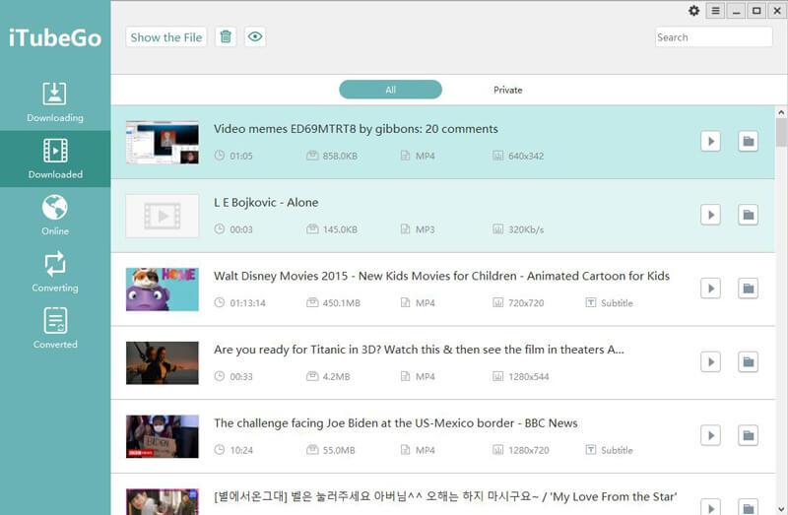This screenshot has width=788, height=515.
Task: Click placeholder thumbnail of L E Bojkovic - Alone
Action: 162,216
